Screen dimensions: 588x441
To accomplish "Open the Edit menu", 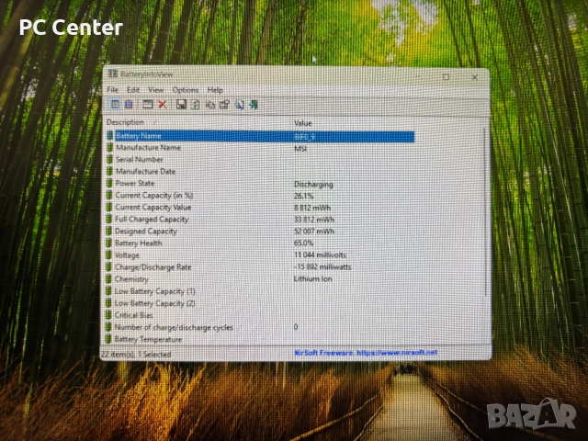I will (x=133, y=90).
